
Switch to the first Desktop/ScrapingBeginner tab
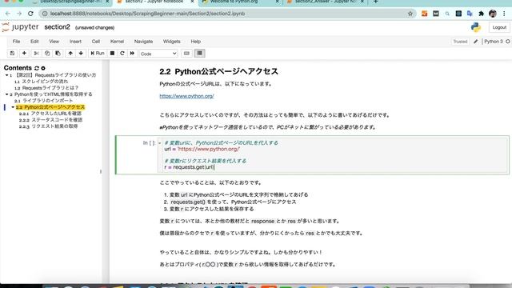71,2
